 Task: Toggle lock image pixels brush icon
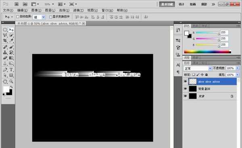coord(198,75)
